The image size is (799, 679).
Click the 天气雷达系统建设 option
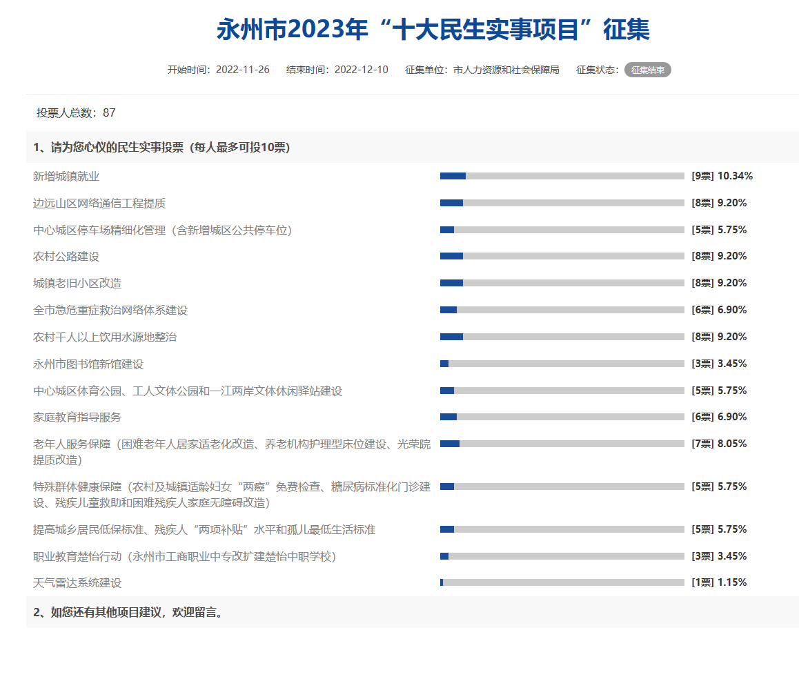pyautogui.click(x=77, y=583)
